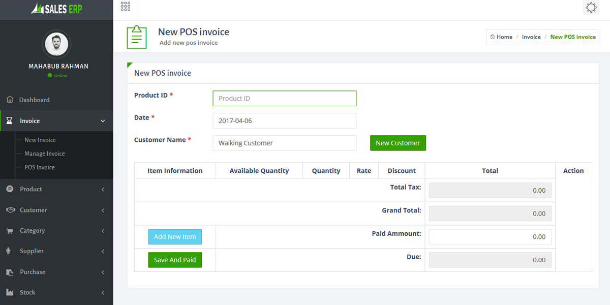Screen dimensions: 610x305
Task: Click the Customer handshake icon
Action: pyautogui.click(x=10, y=210)
